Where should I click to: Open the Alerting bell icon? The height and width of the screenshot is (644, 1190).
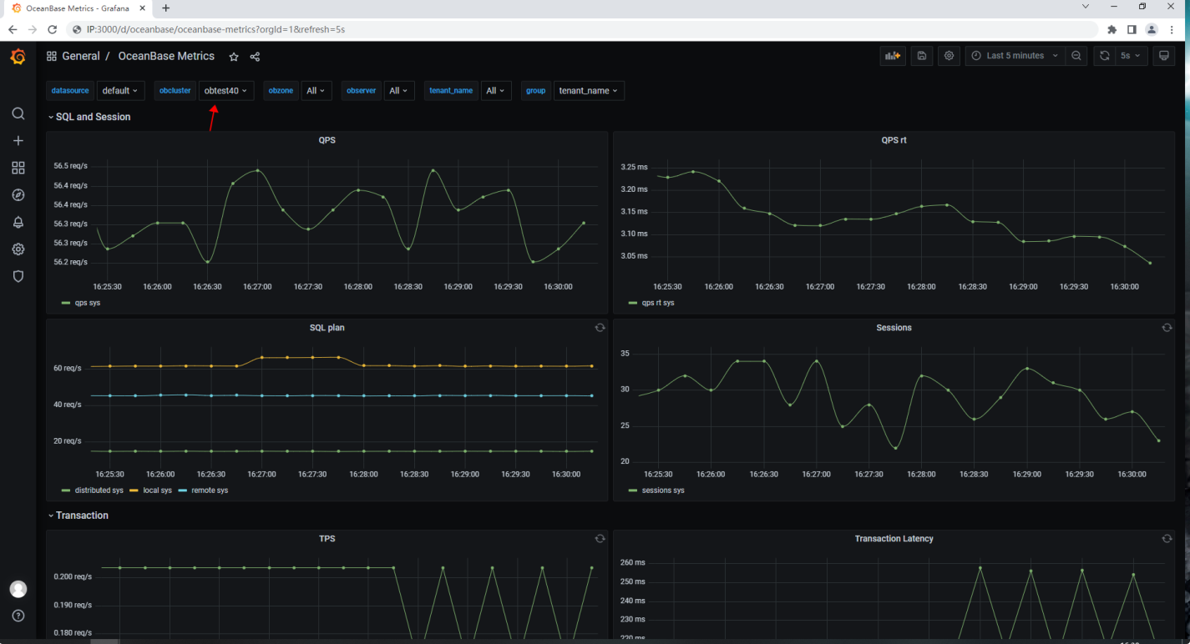18,222
